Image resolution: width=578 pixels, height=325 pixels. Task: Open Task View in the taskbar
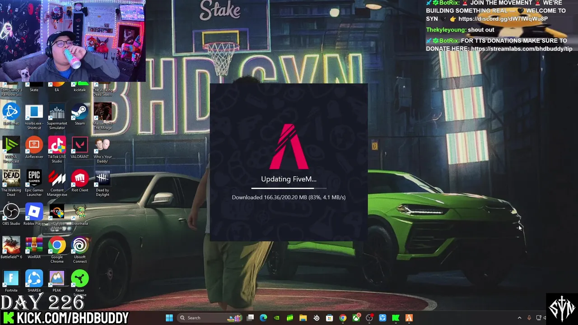tap(251, 318)
